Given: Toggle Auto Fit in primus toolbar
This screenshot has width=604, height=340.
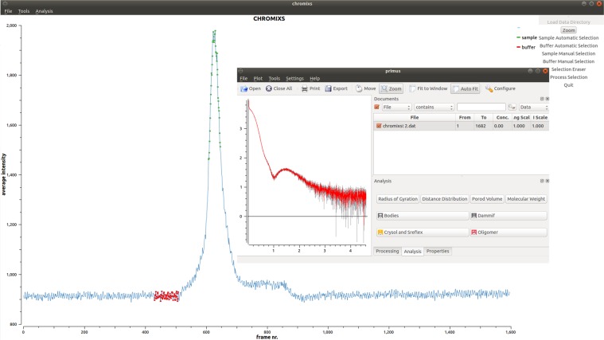Looking at the screenshot, I should pyautogui.click(x=466, y=88).
